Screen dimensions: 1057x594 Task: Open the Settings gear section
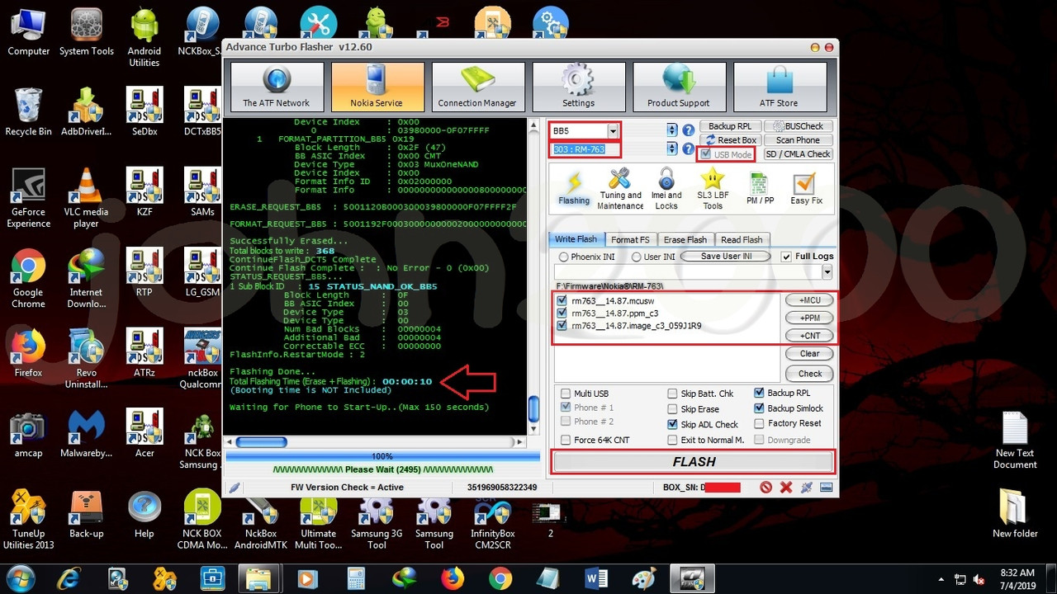point(578,87)
